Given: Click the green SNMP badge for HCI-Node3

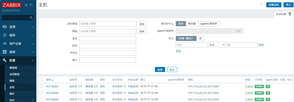Looking at the screenshot, I should click(259, 99).
